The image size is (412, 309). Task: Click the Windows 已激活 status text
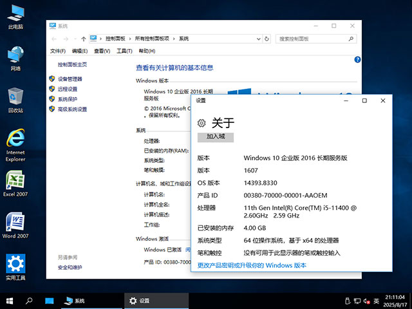tap(163, 250)
